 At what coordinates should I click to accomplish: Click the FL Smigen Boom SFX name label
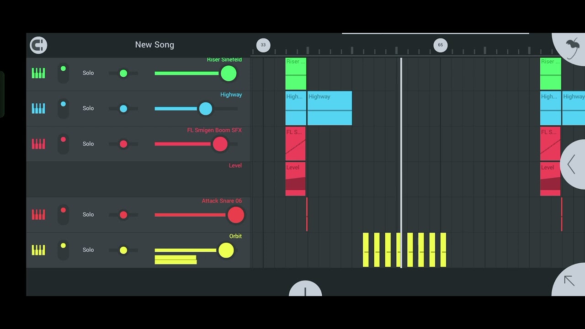point(214,130)
